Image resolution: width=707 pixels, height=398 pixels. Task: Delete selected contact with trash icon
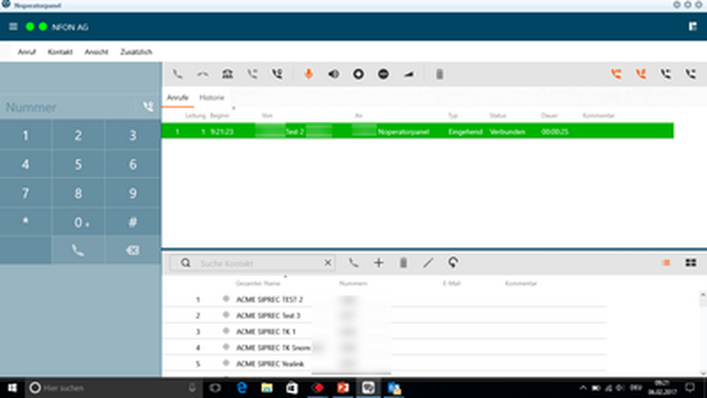coord(403,263)
